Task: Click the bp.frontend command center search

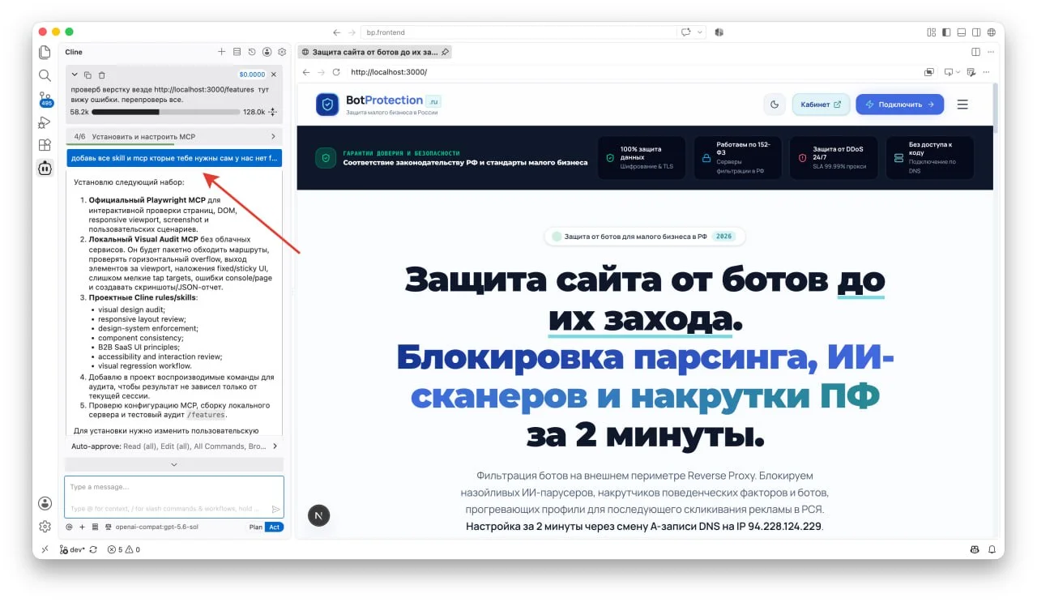Action: tap(518, 32)
